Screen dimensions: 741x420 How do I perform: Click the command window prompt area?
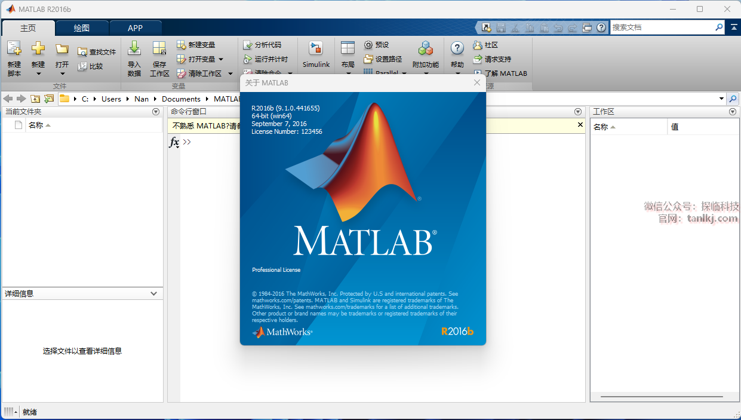pyautogui.click(x=187, y=142)
